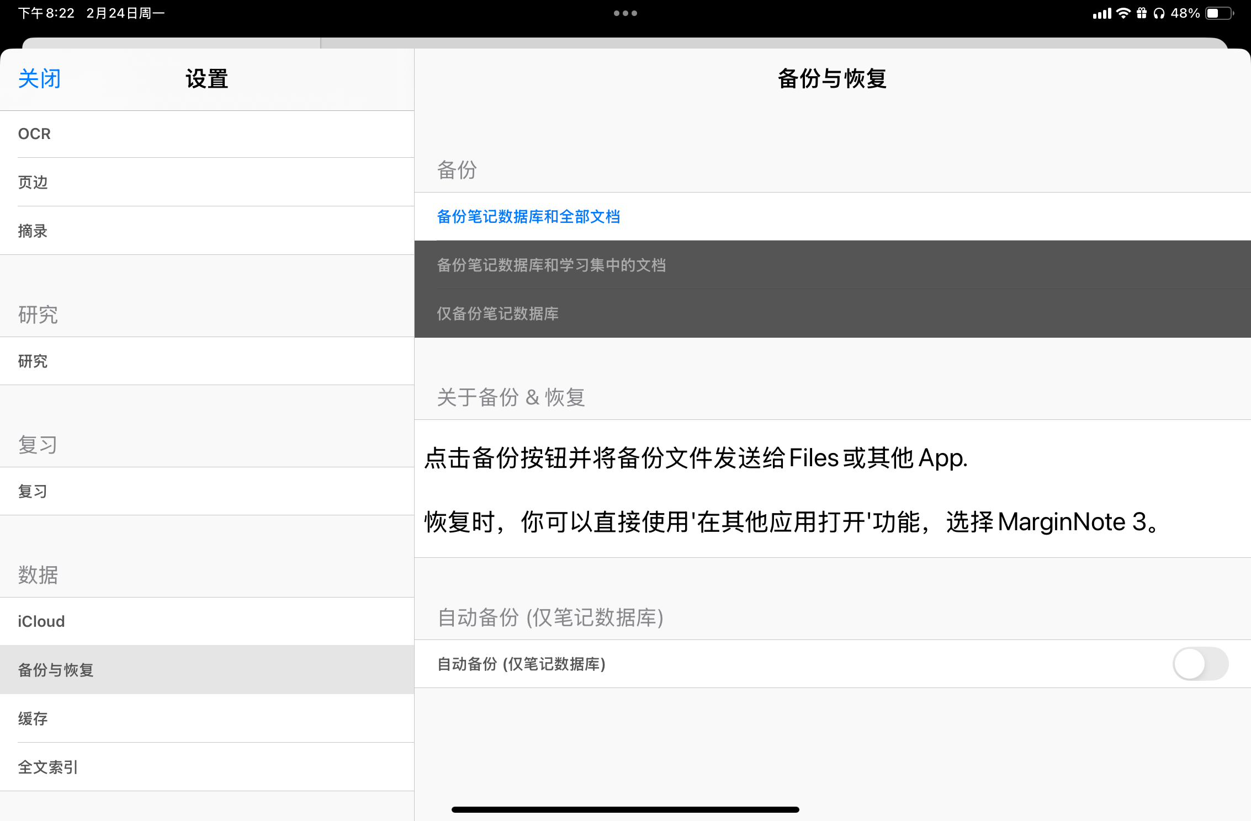Tap the date 2月24日周一 in status bar
1251x821 pixels.
[126, 13]
